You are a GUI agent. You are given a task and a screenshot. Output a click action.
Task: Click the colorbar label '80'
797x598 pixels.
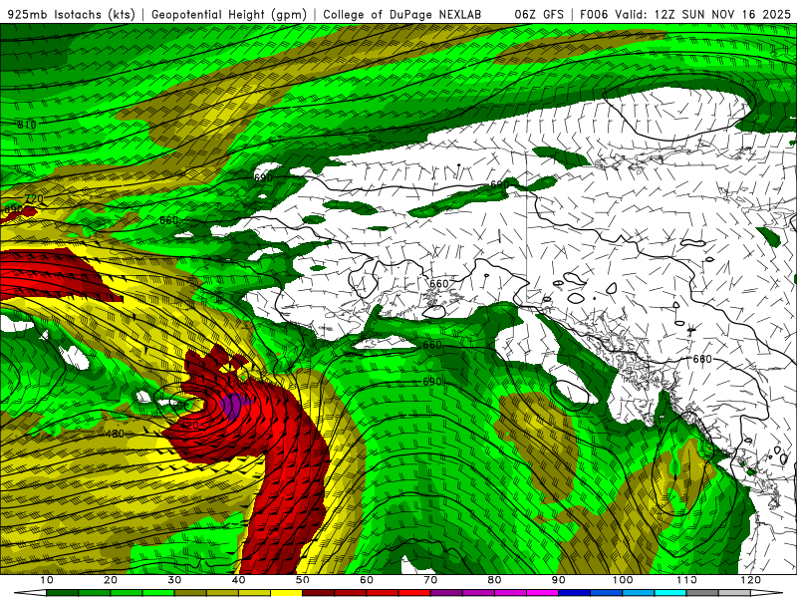(x=494, y=580)
